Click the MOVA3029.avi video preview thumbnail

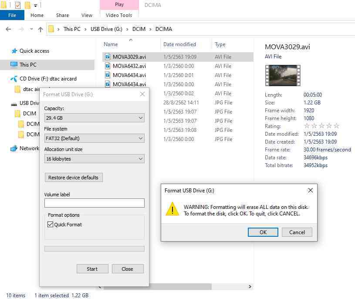click(x=282, y=76)
